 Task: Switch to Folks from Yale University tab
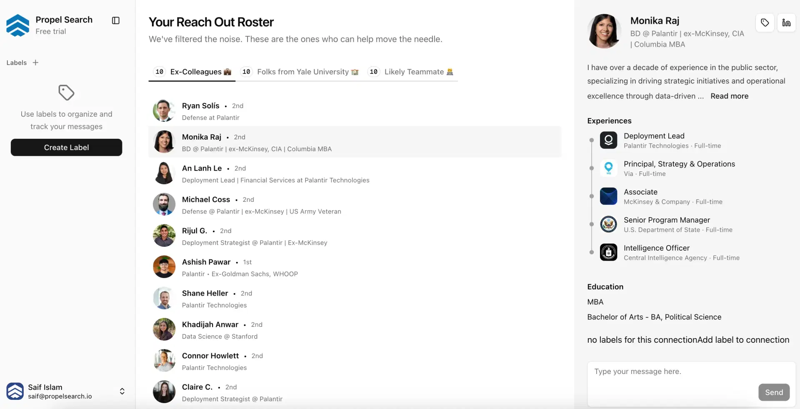pos(300,72)
